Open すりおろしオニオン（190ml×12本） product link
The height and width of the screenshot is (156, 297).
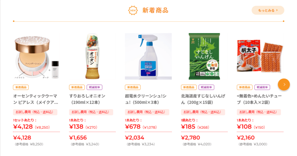(87, 99)
